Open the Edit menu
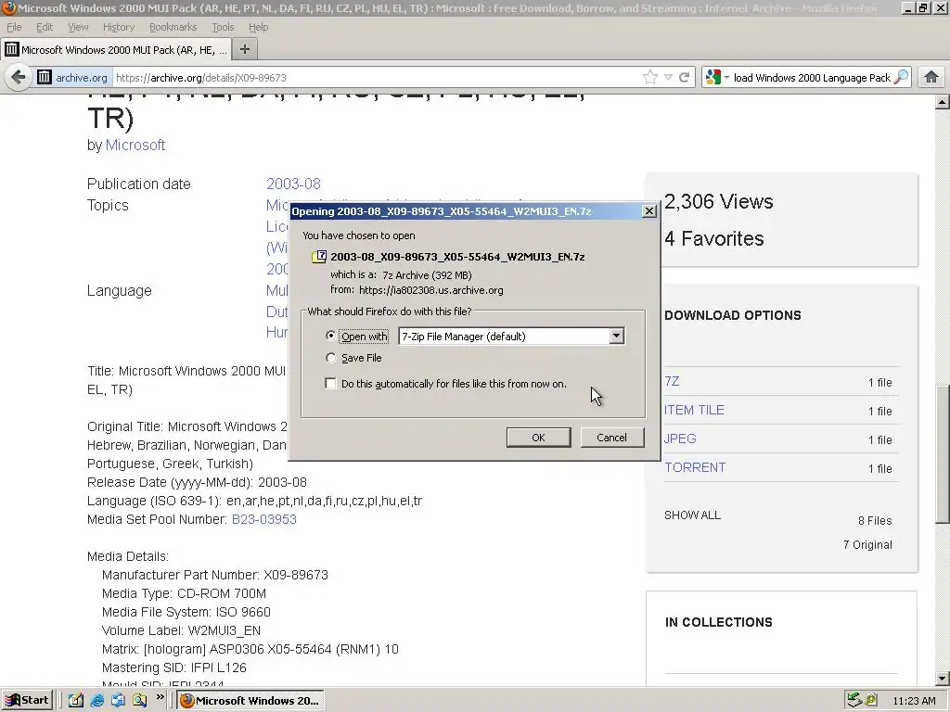950x712 pixels. [45, 27]
